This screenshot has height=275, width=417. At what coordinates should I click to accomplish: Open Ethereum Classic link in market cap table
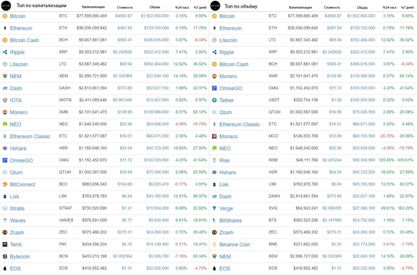(30, 136)
